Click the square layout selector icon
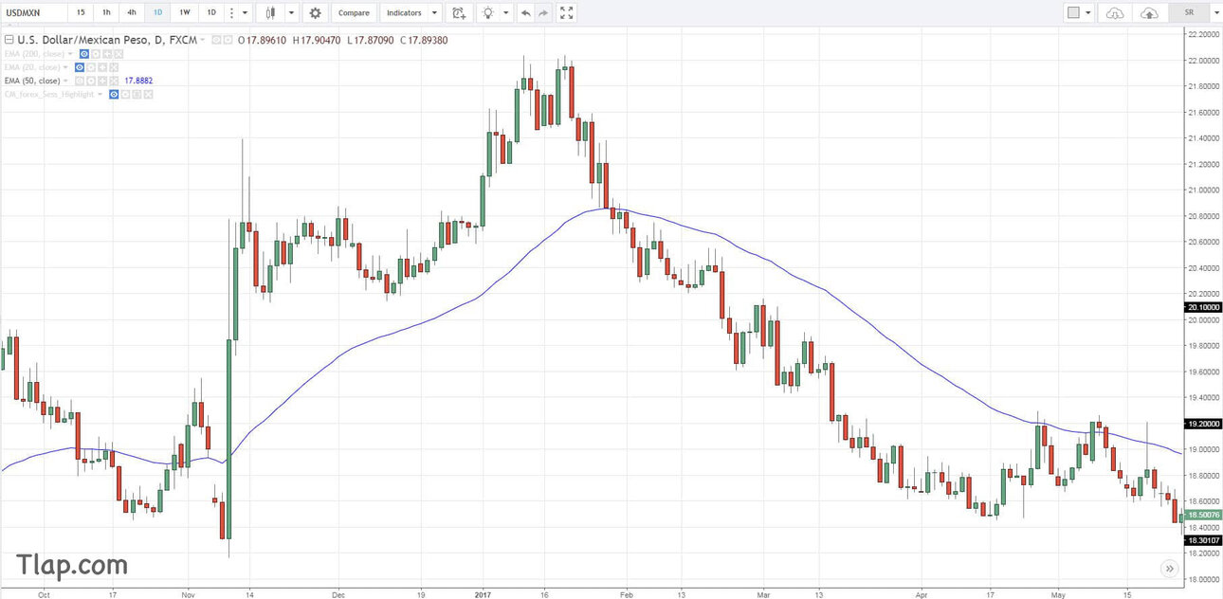This screenshot has width=1223, height=599. [1073, 13]
